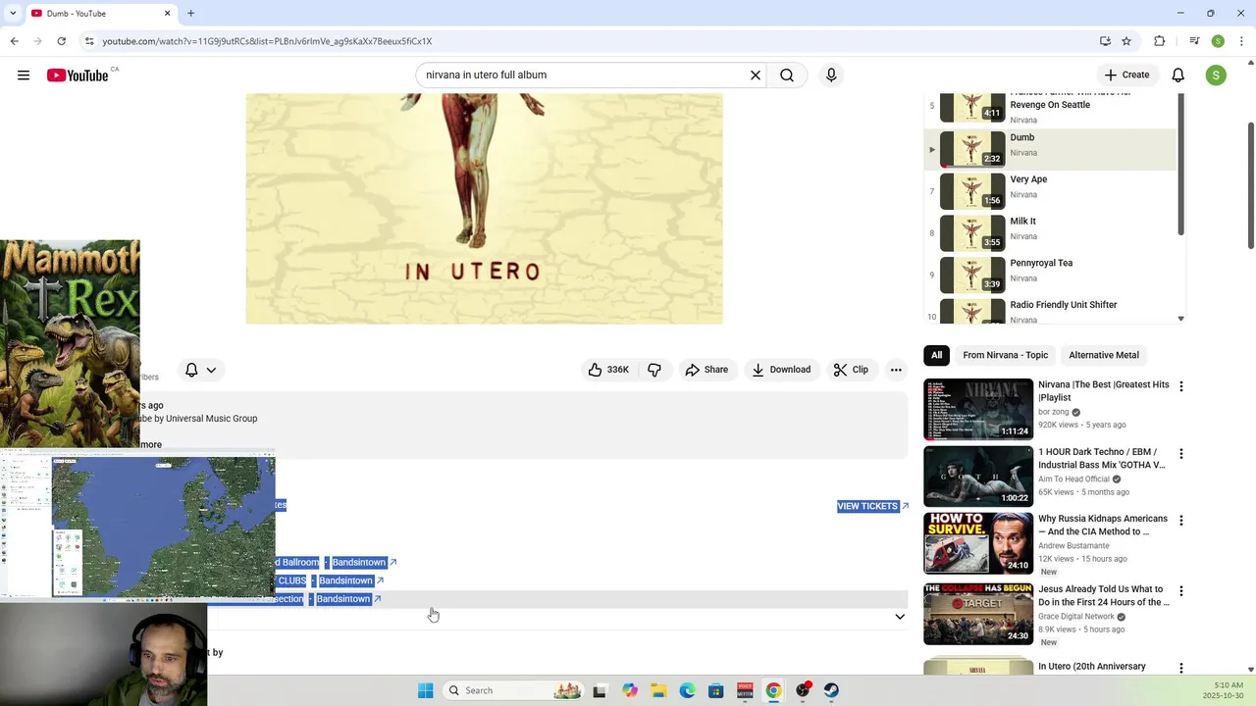1256x706 pixels.
Task: View site information icon in address bar
Action: (x=89, y=41)
